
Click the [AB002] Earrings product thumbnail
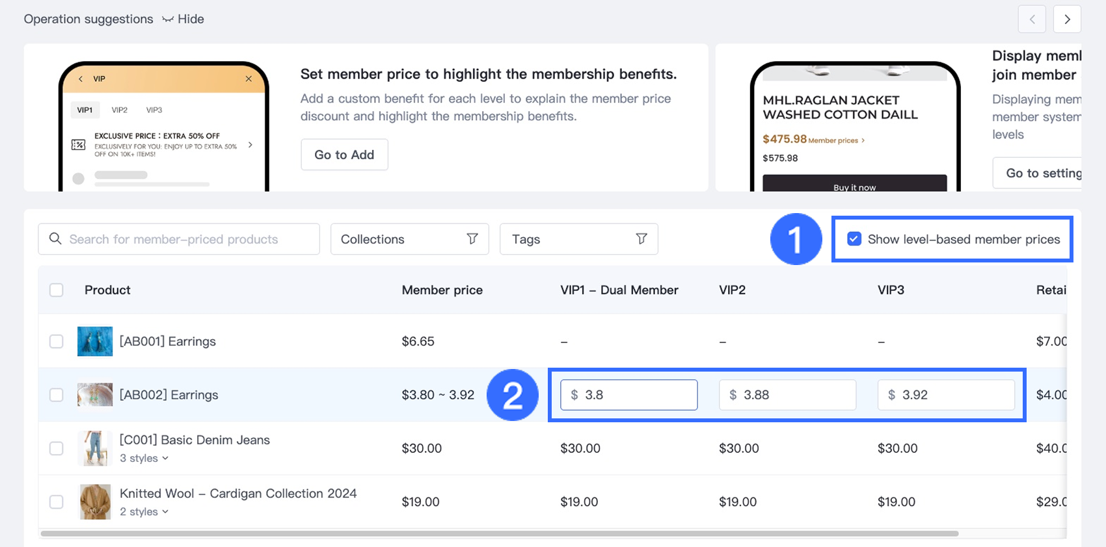pos(95,395)
